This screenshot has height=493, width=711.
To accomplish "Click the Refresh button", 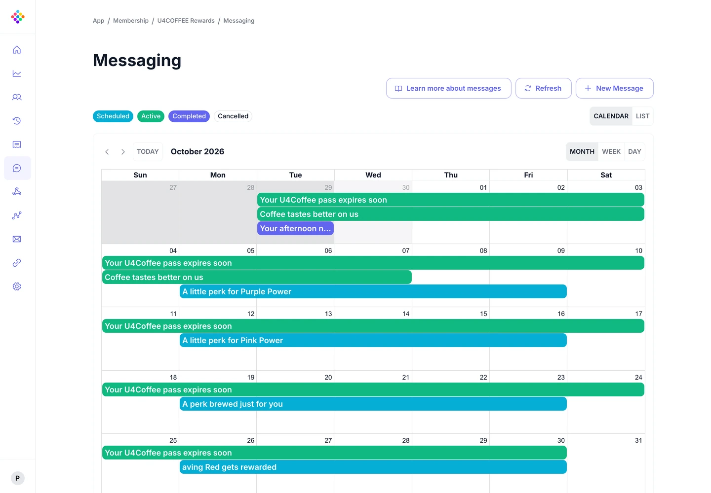I will pos(544,88).
